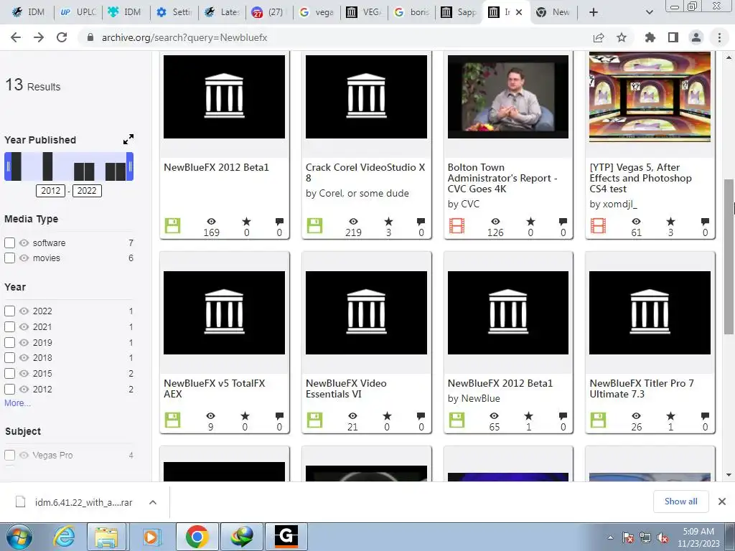Go back to the previous page
The image size is (735, 551).
tap(16, 37)
